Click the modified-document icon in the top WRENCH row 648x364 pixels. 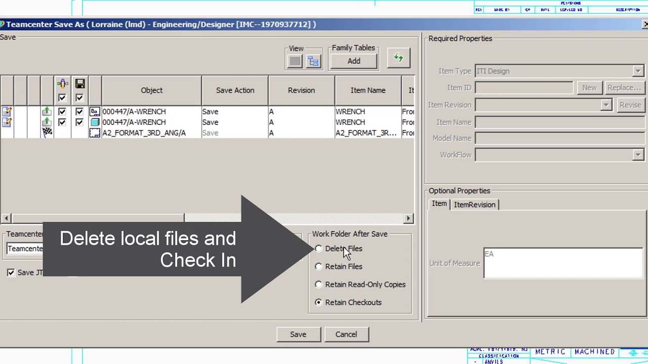tap(7, 111)
